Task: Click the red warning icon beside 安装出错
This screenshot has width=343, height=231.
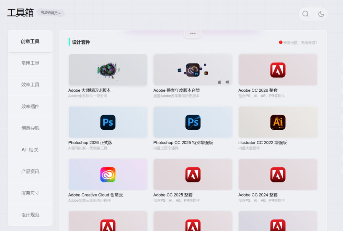Action: click(281, 42)
